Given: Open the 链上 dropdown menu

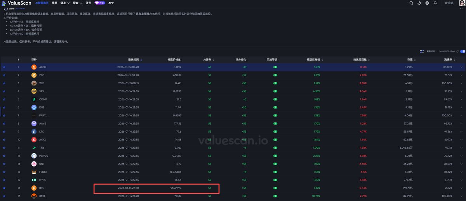Looking at the screenshot, I should (65, 3).
